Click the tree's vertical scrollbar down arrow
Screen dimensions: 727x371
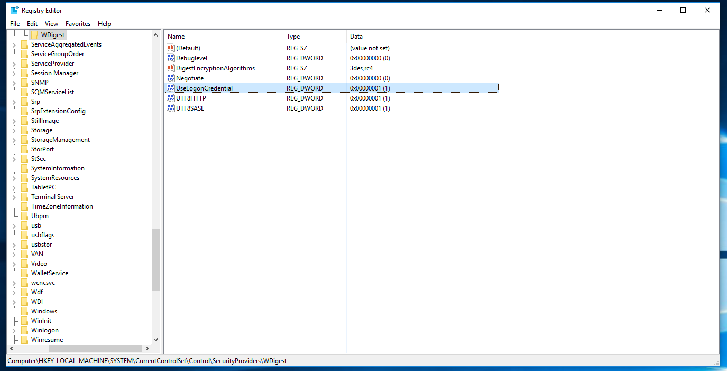(155, 340)
